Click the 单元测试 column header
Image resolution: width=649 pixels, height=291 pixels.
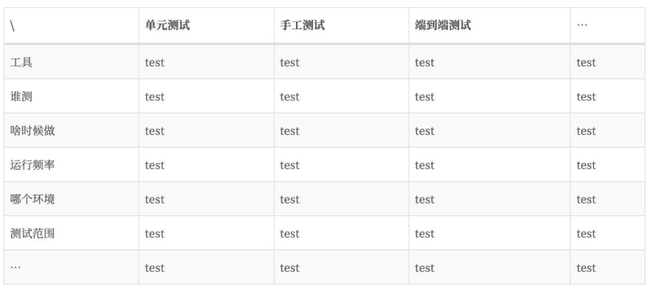coord(167,26)
